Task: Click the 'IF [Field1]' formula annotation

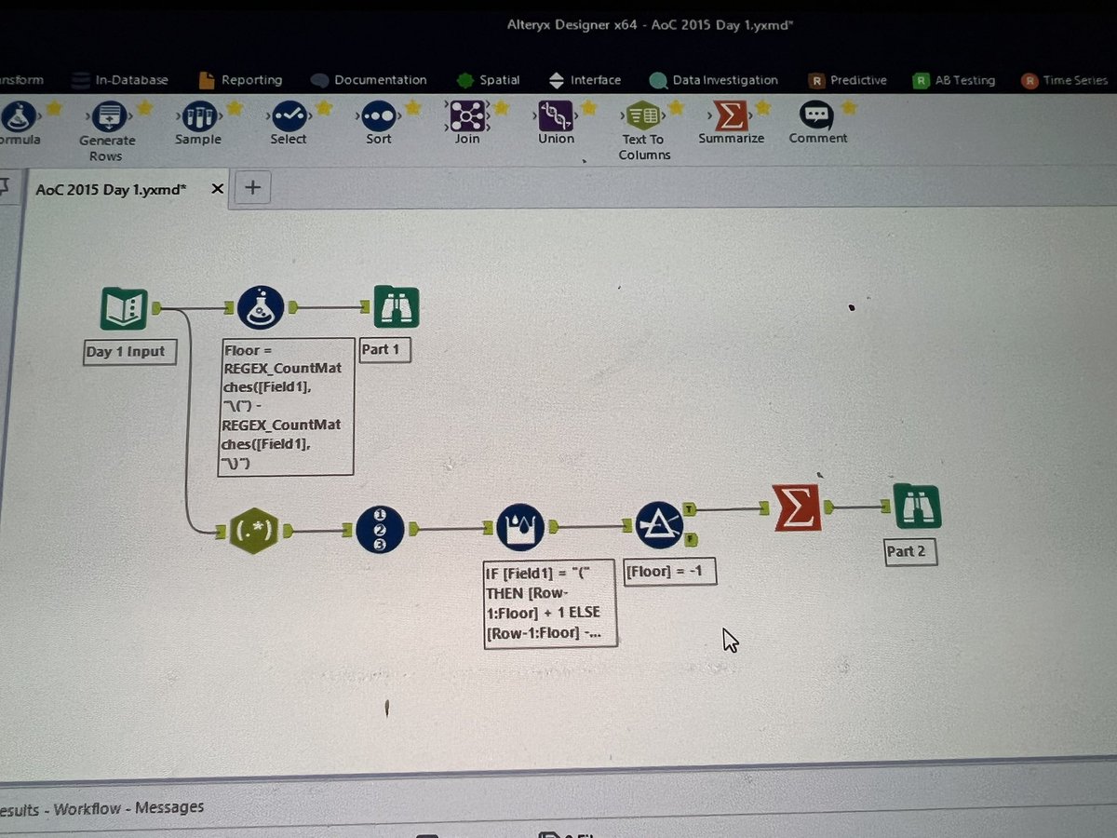Action: (550, 603)
